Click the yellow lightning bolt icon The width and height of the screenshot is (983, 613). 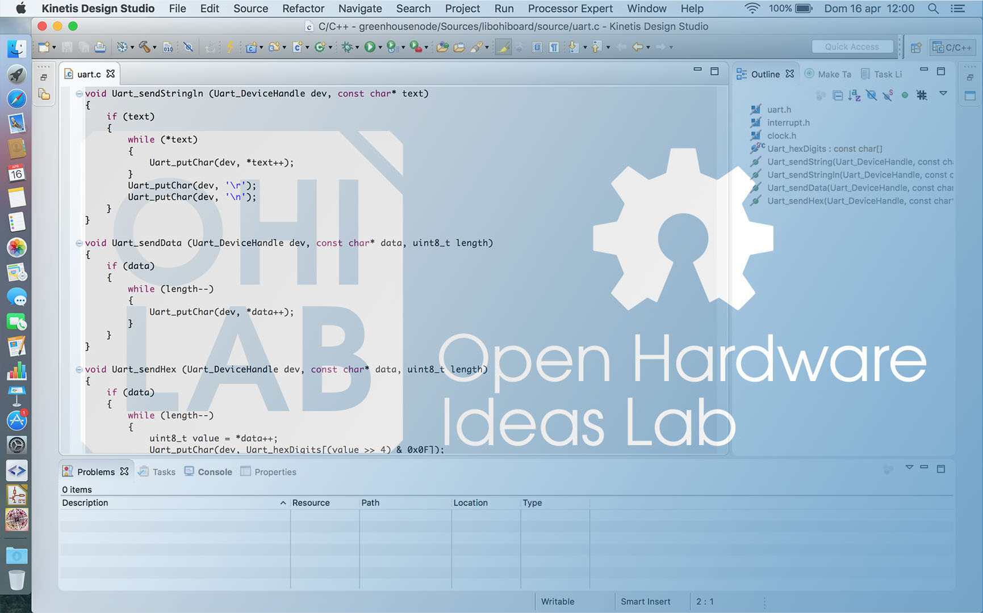[x=230, y=47]
